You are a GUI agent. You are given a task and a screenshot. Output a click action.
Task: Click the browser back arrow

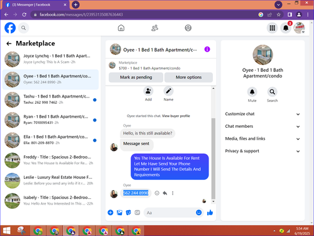pos(6,14)
